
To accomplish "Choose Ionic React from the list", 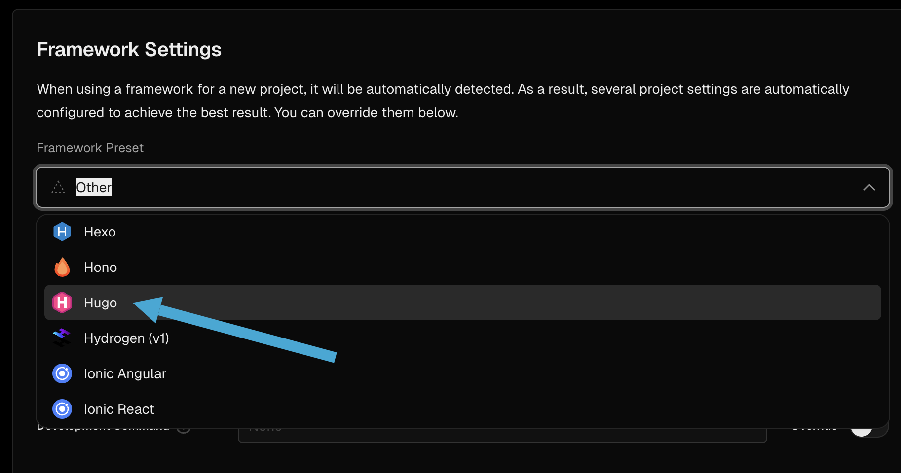I will [x=119, y=409].
